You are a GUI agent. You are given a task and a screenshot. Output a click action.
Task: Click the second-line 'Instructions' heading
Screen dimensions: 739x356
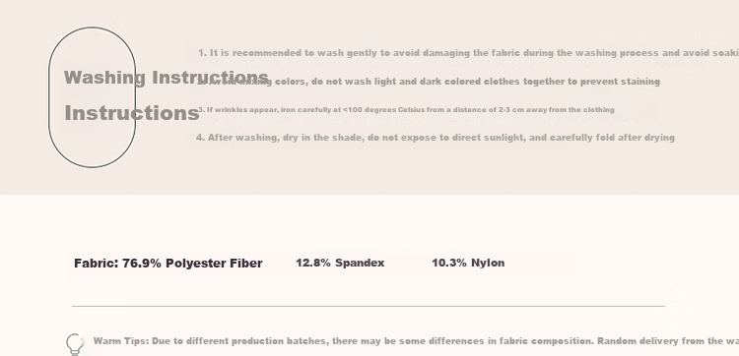click(x=132, y=113)
